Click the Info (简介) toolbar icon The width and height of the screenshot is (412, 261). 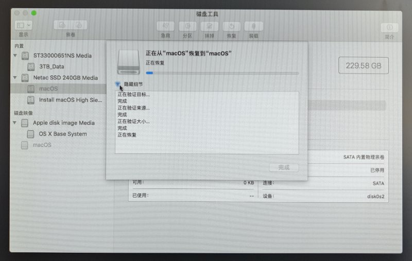click(x=389, y=27)
